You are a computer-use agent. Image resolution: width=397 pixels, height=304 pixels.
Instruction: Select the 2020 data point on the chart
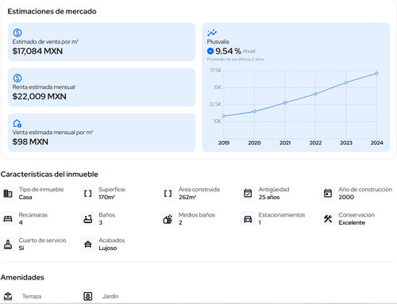pos(254,111)
